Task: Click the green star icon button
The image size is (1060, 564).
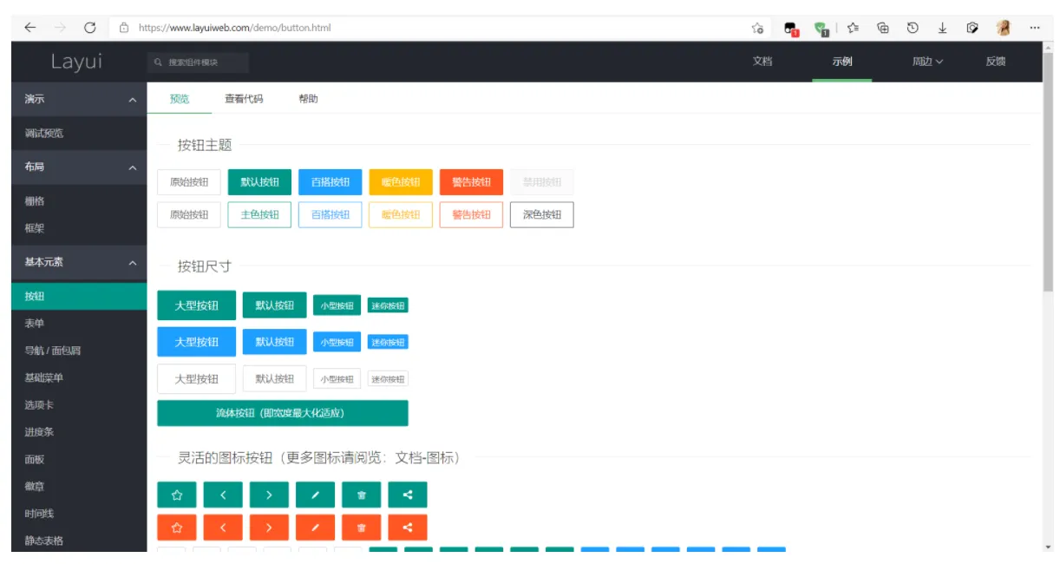Action: click(177, 495)
